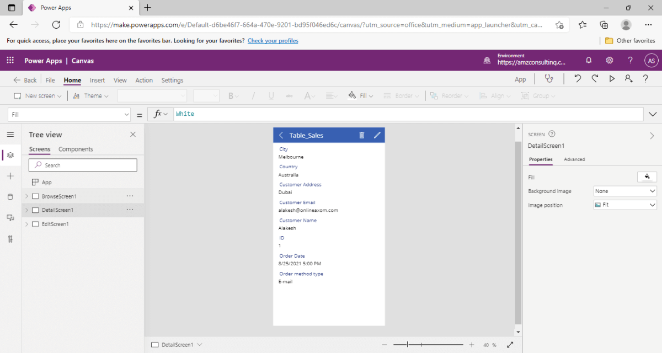The width and height of the screenshot is (662, 353).
Task: Click the App checker stethoscope icon
Action: click(548, 79)
